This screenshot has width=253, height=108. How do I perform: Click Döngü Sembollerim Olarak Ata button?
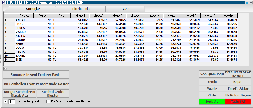click(x=20, y=94)
